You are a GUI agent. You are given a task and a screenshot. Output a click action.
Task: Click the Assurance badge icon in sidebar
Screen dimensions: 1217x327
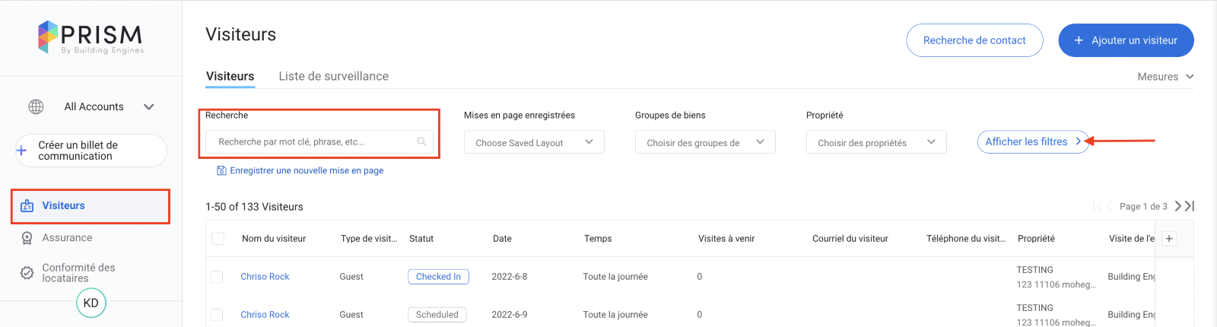[27, 238]
